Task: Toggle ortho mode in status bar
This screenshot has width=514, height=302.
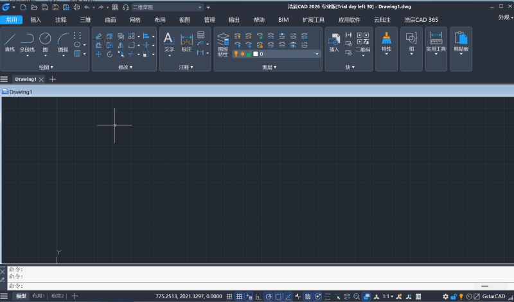Action: pos(258,296)
